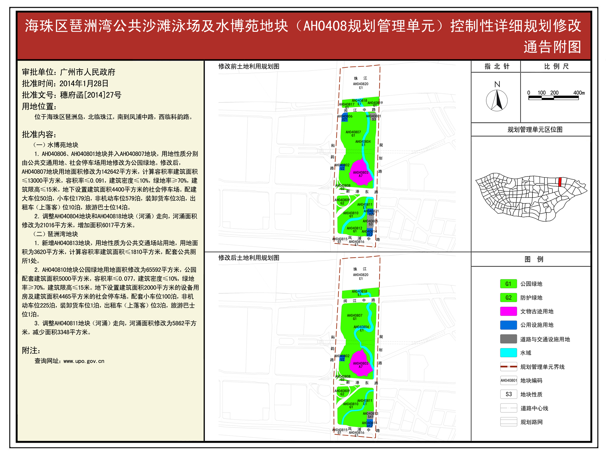Click the 审批单位:广州市人民政府 line
The height and width of the screenshot is (454, 606).
(x=68, y=72)
